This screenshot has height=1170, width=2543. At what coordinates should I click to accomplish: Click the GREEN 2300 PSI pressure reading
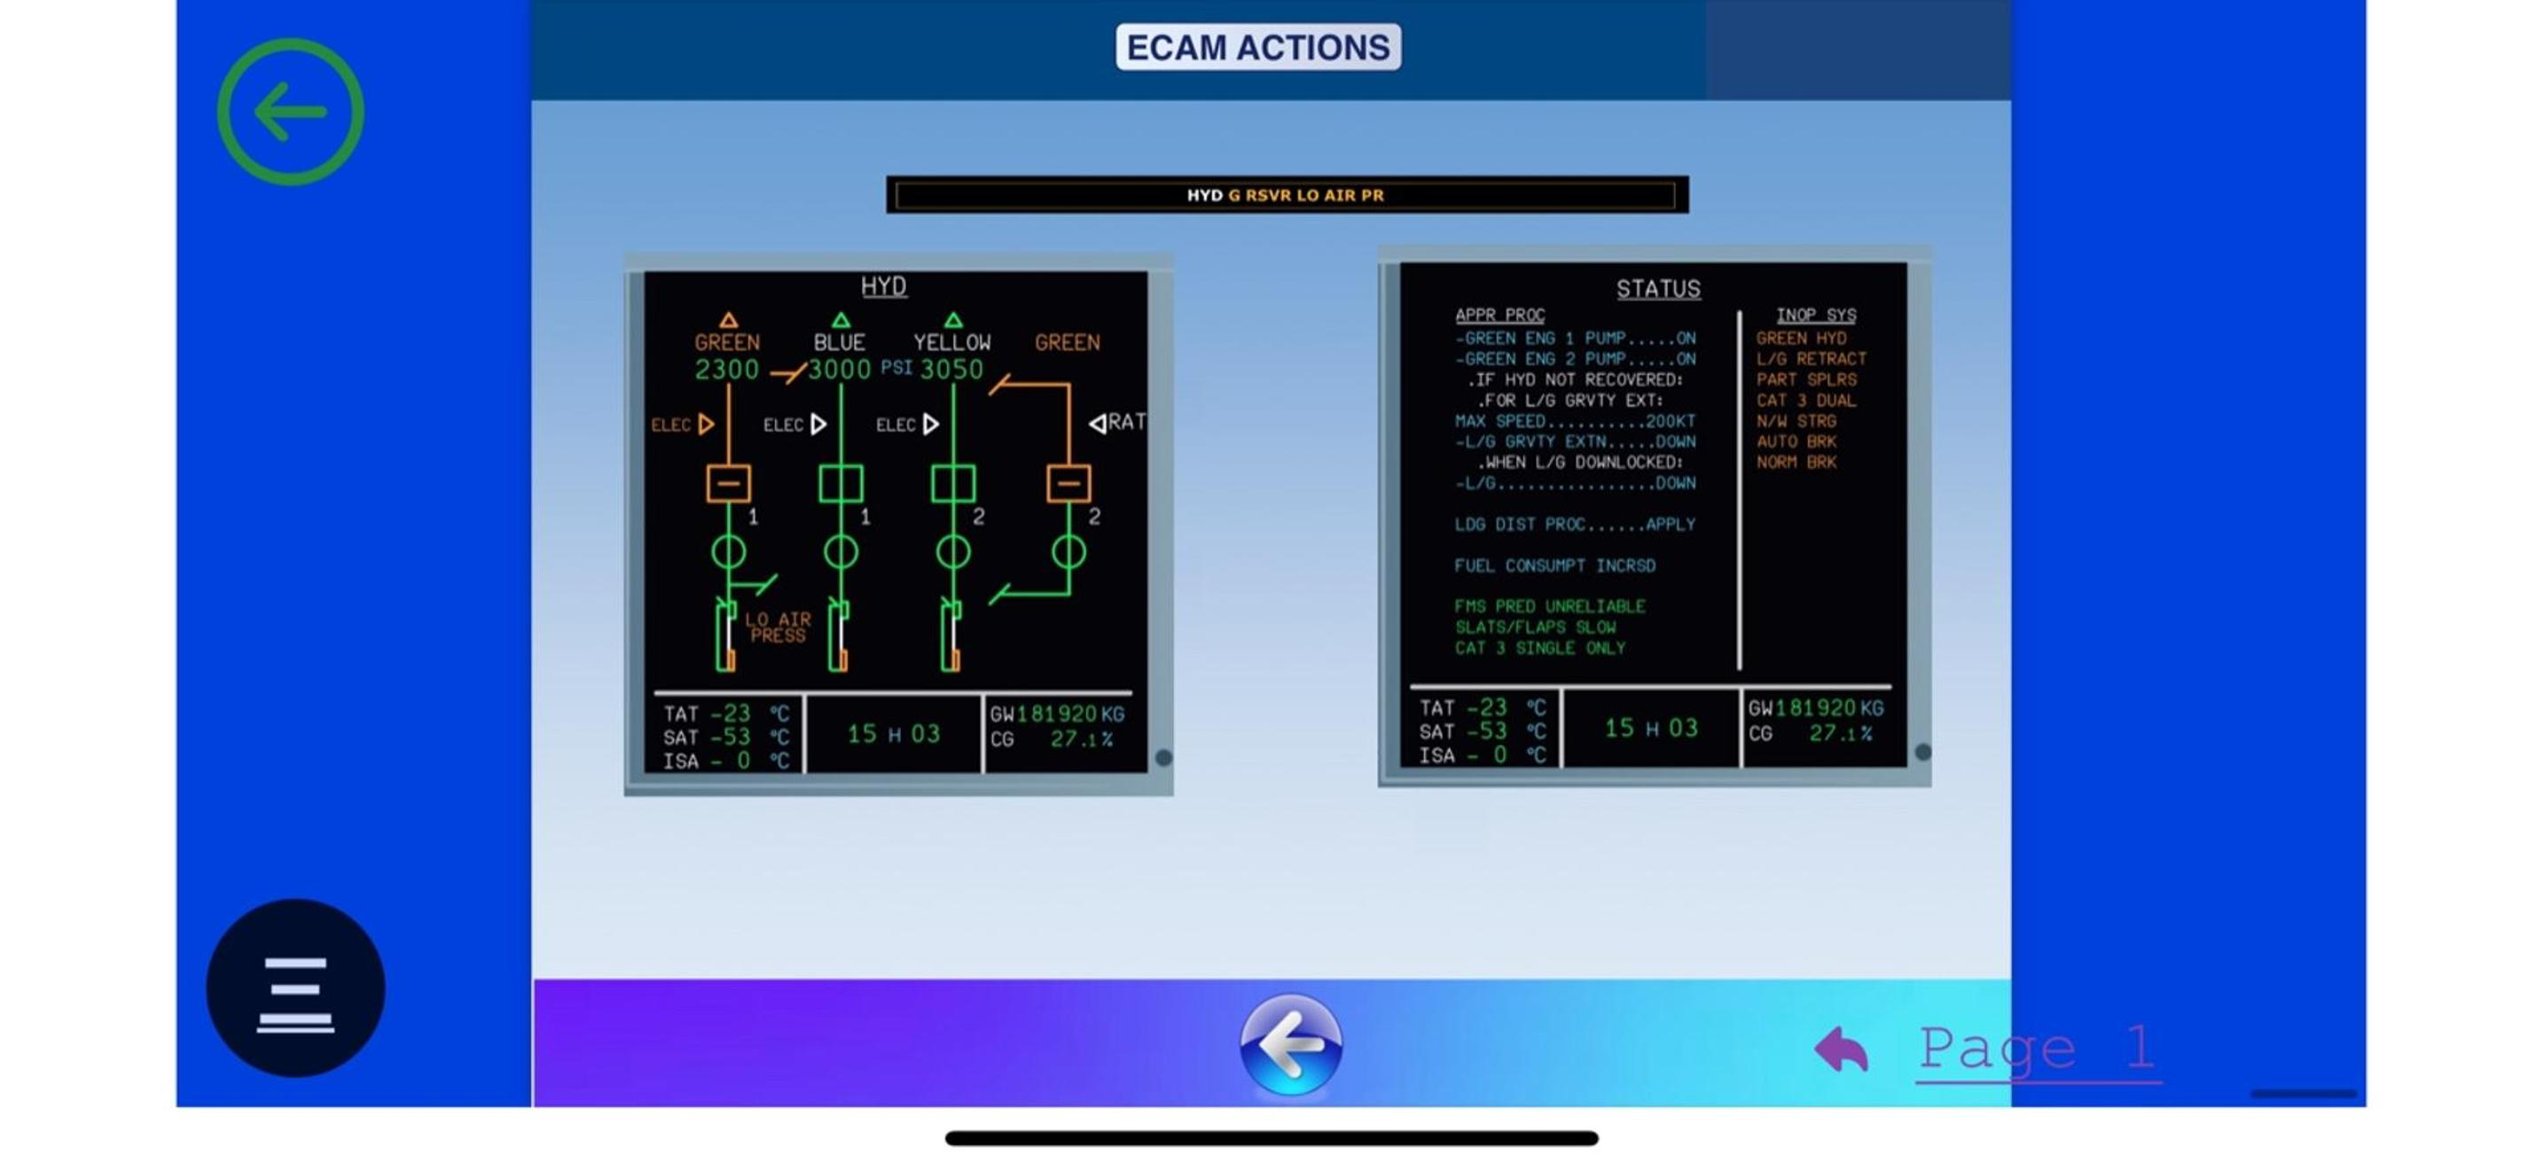(726, 370)
